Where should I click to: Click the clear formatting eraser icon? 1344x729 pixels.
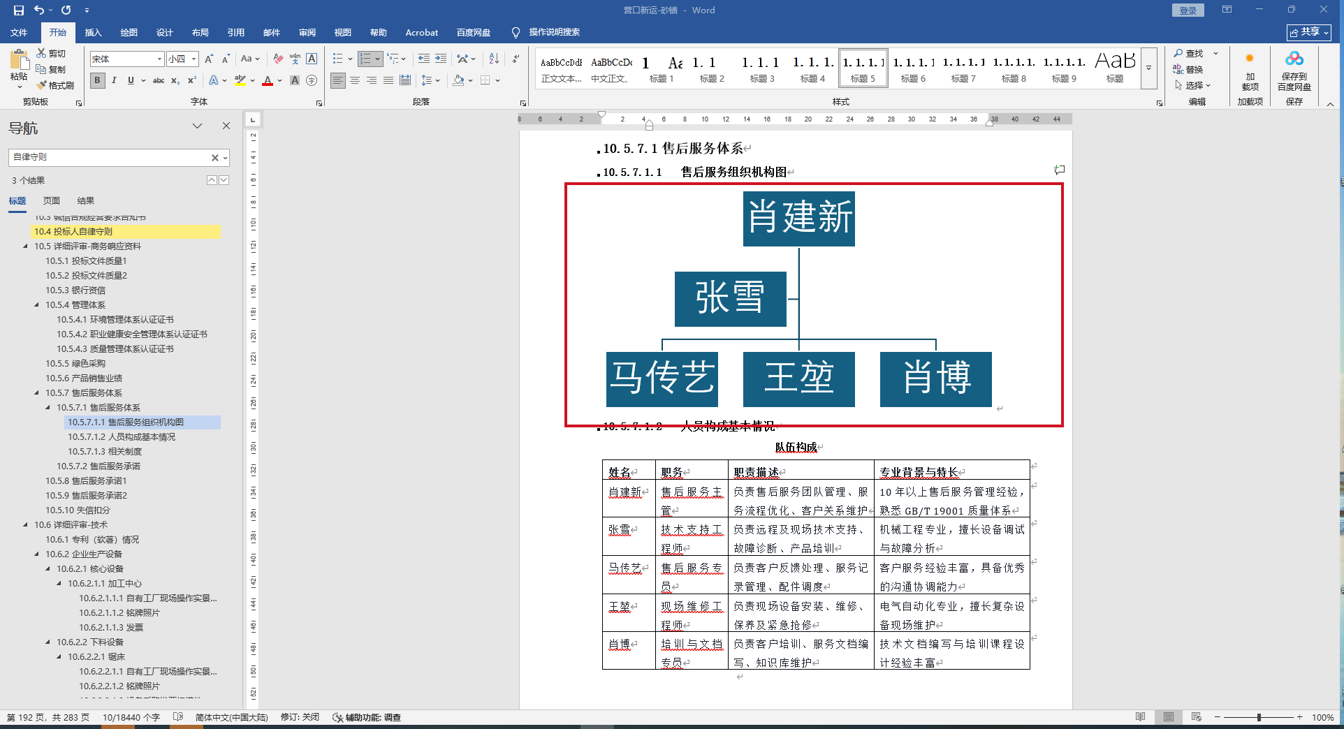pyautogui.click(x=278, y=59)
